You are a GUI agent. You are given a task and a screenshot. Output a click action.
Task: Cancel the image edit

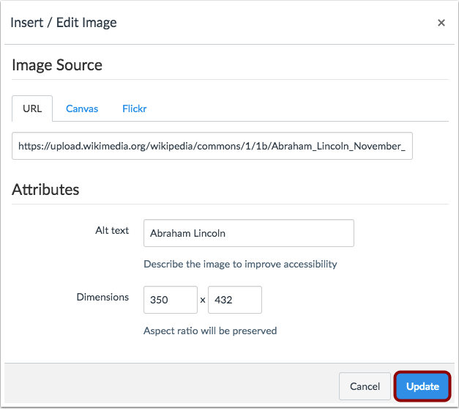click(x=365, y=386)
